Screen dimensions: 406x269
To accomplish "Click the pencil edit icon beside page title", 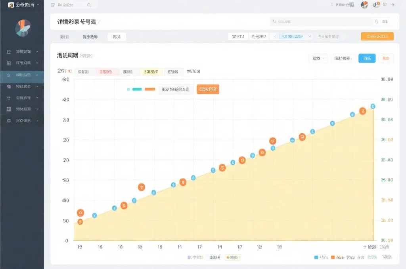I will [x=99, y=22].
